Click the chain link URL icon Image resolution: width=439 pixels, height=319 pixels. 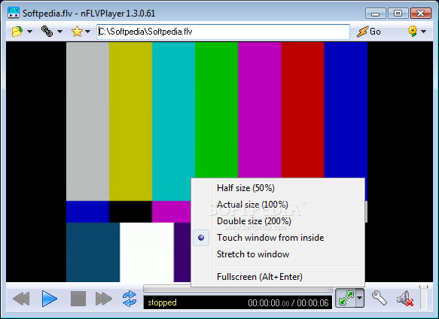click(x=47, y=32)
